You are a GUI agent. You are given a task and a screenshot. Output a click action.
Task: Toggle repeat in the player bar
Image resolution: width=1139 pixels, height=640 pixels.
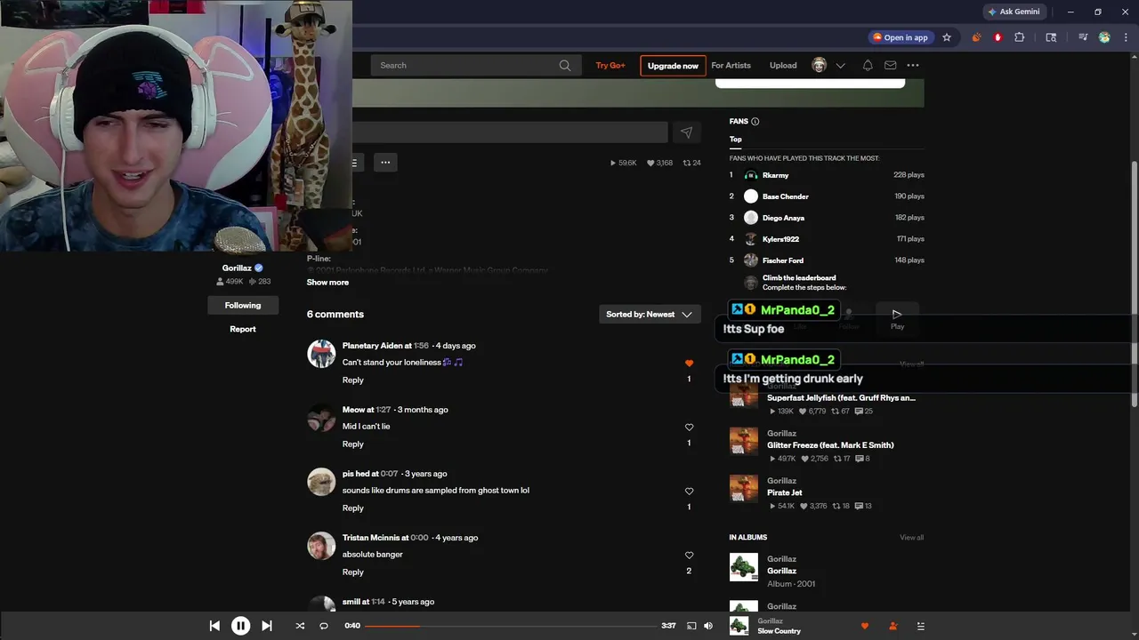pos(324,626)
